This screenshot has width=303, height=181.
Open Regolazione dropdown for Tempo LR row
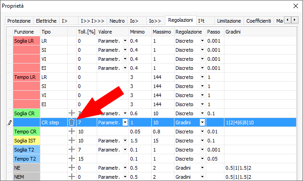(x=202, y=77)
